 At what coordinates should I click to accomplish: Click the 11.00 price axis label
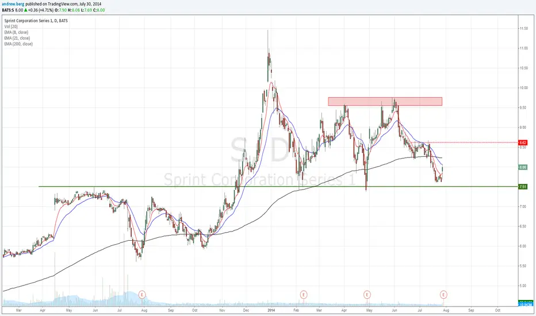[523, 48]
